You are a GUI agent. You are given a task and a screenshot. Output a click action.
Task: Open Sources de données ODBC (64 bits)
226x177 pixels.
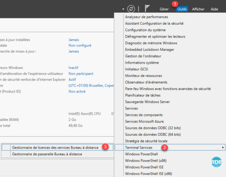[153, 135]
